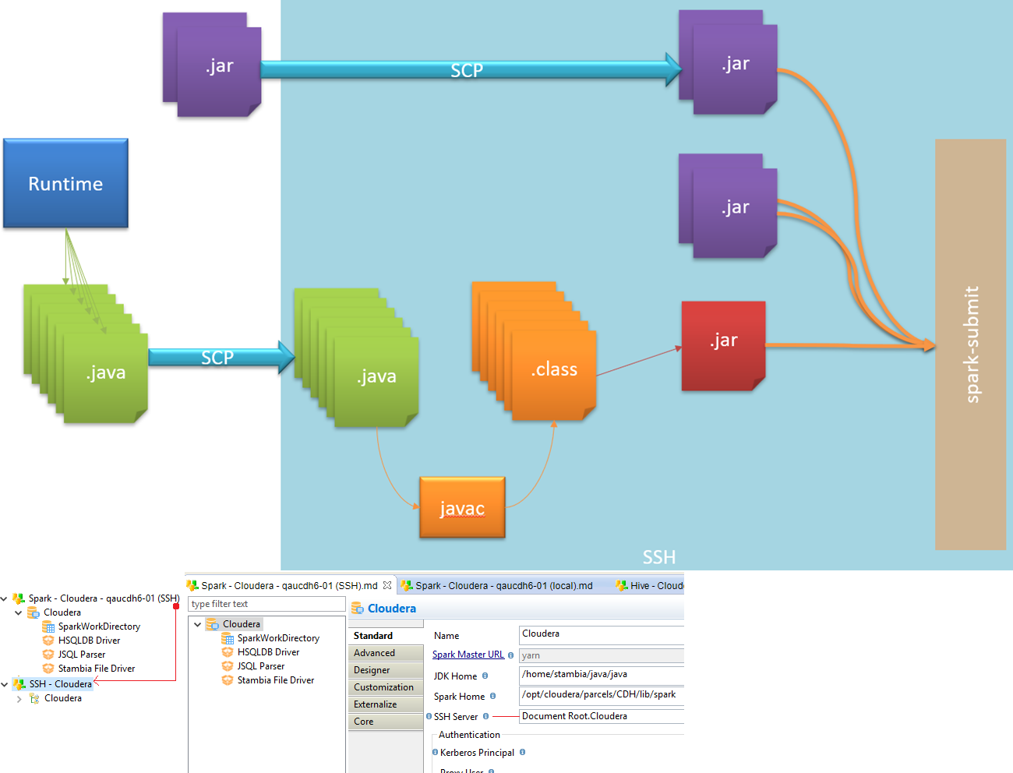Click the Spark Home path field
This screenshot has height=773, width=1013.
click(x=600, y=695)
